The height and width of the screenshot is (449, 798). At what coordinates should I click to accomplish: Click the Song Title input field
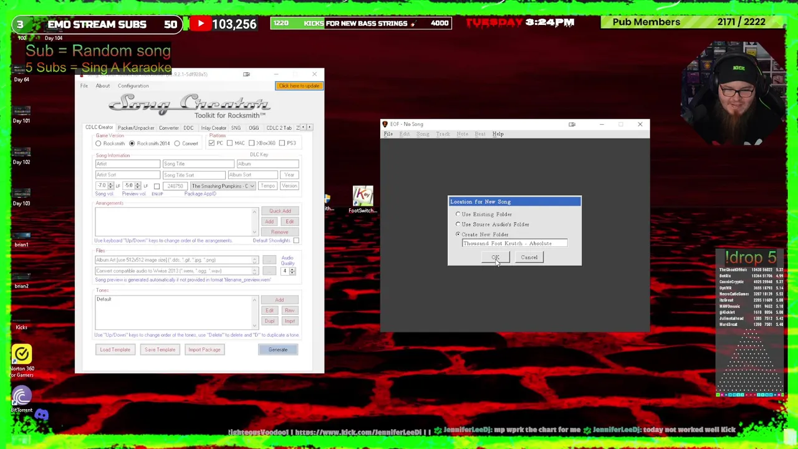click(198, 164)
